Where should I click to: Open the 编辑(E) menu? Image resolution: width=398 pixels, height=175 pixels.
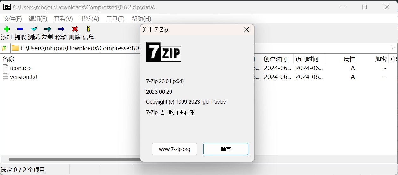[38, 19]
